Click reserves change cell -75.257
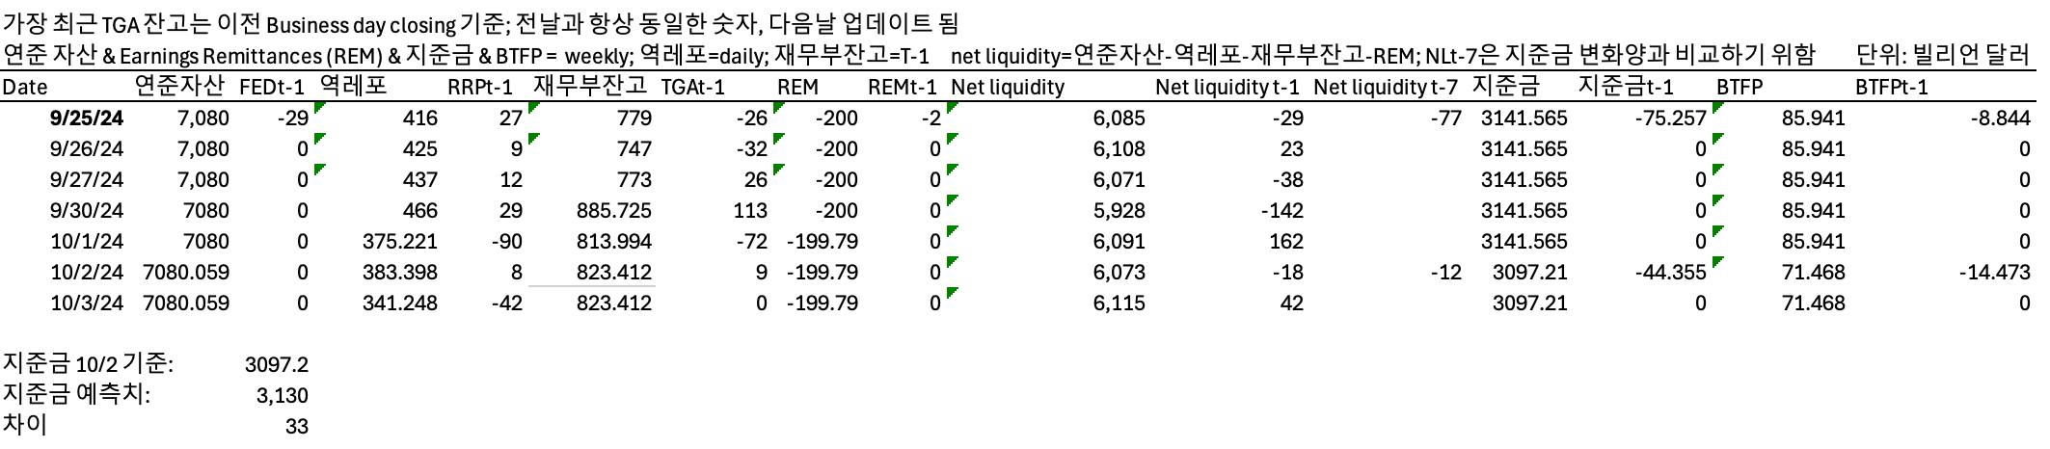The height and width of the screenshot is (449, 2050). point(1671,119)
